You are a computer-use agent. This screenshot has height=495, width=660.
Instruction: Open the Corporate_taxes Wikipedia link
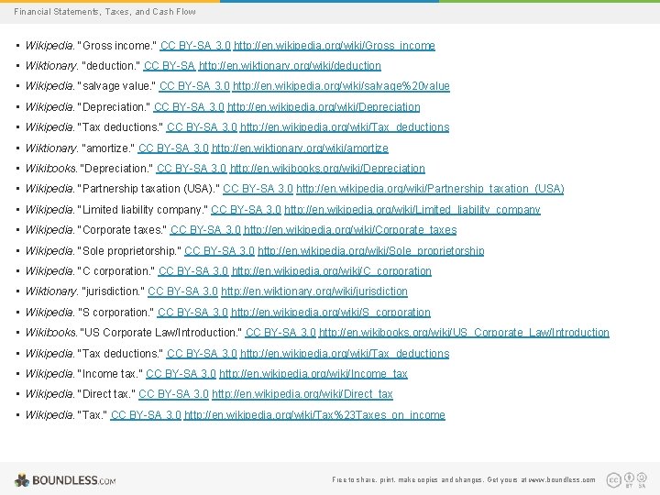[x=350, y=230]
